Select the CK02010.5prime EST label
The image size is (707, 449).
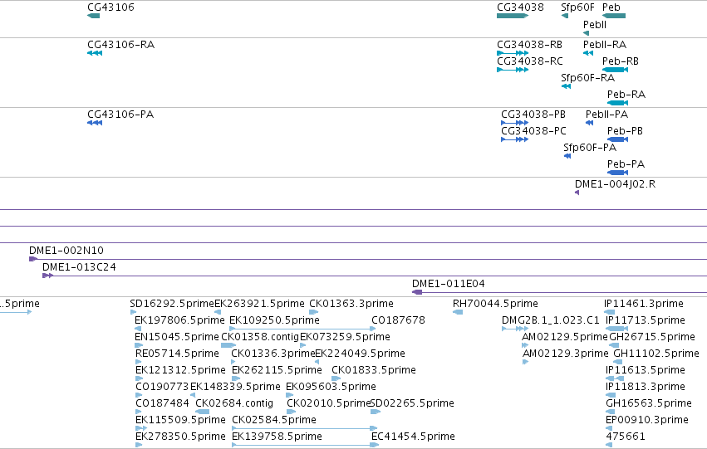point(328,403)
